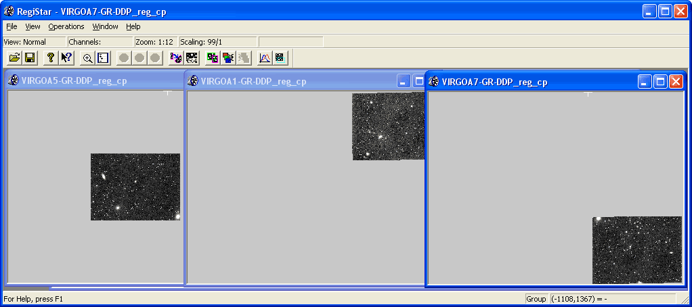This screenshot has width=692, height=307.
Task: Open the About question mark icon
Action: click(50, 58)
